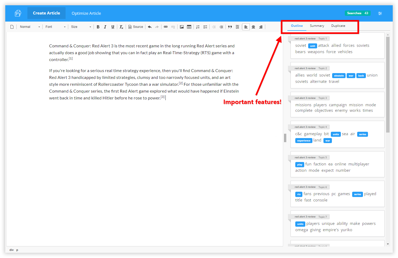
Task: Open the settings sliders icon
Action: click(380, 13)
